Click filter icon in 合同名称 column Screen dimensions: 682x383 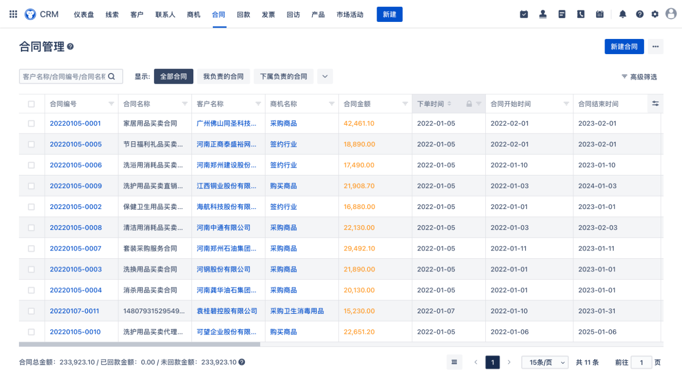coord(185,104)
